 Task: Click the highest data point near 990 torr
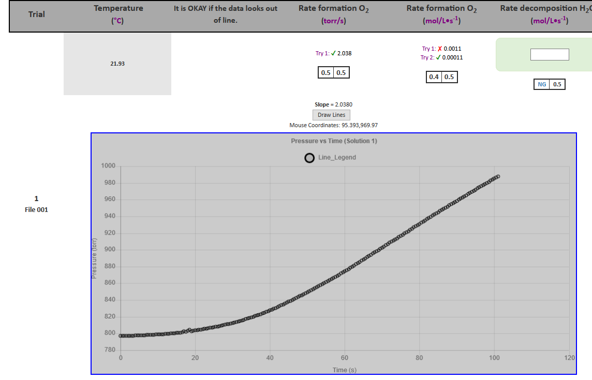(x=497, y=176)
